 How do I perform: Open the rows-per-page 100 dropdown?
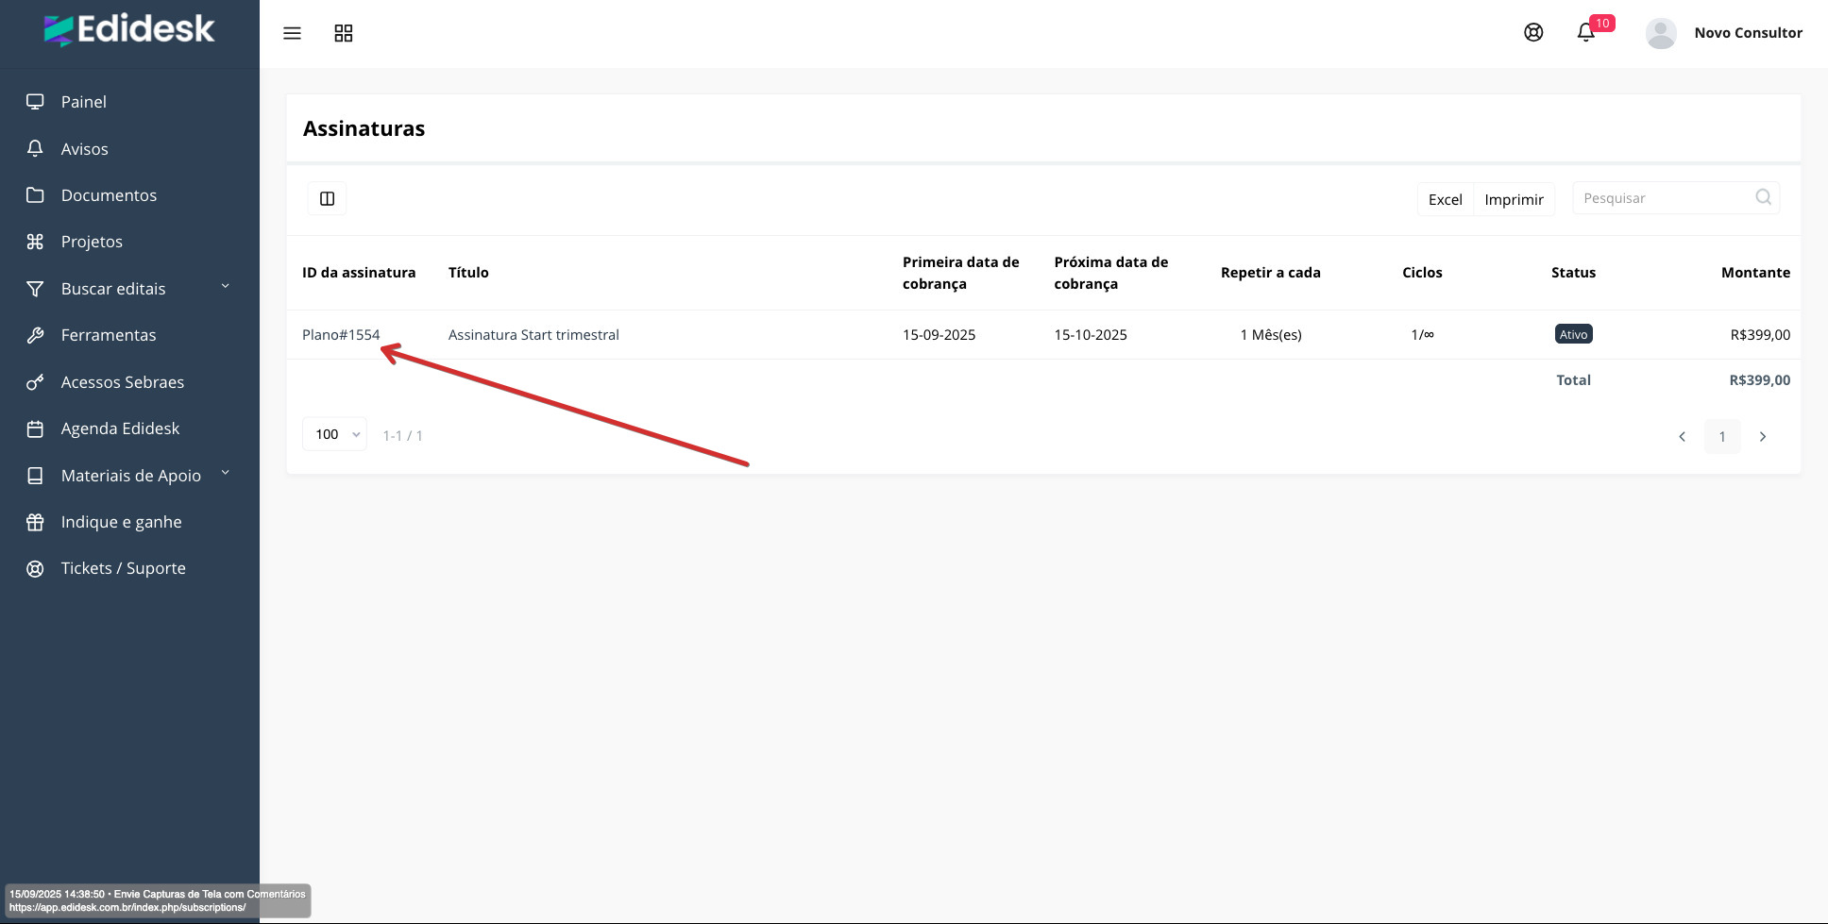click(335, 434)
